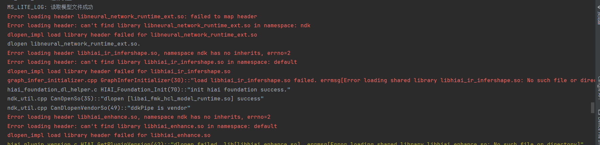
Task: Click the libhiai_enhance.so errno=2 error line
Action: pyautogui.click(x=139, y=117)
